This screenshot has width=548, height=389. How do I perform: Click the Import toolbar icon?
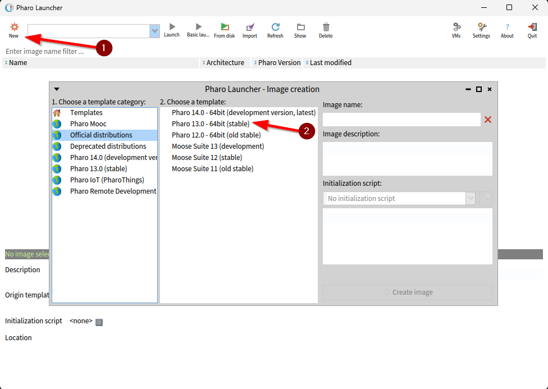click(x=250, y=27)
